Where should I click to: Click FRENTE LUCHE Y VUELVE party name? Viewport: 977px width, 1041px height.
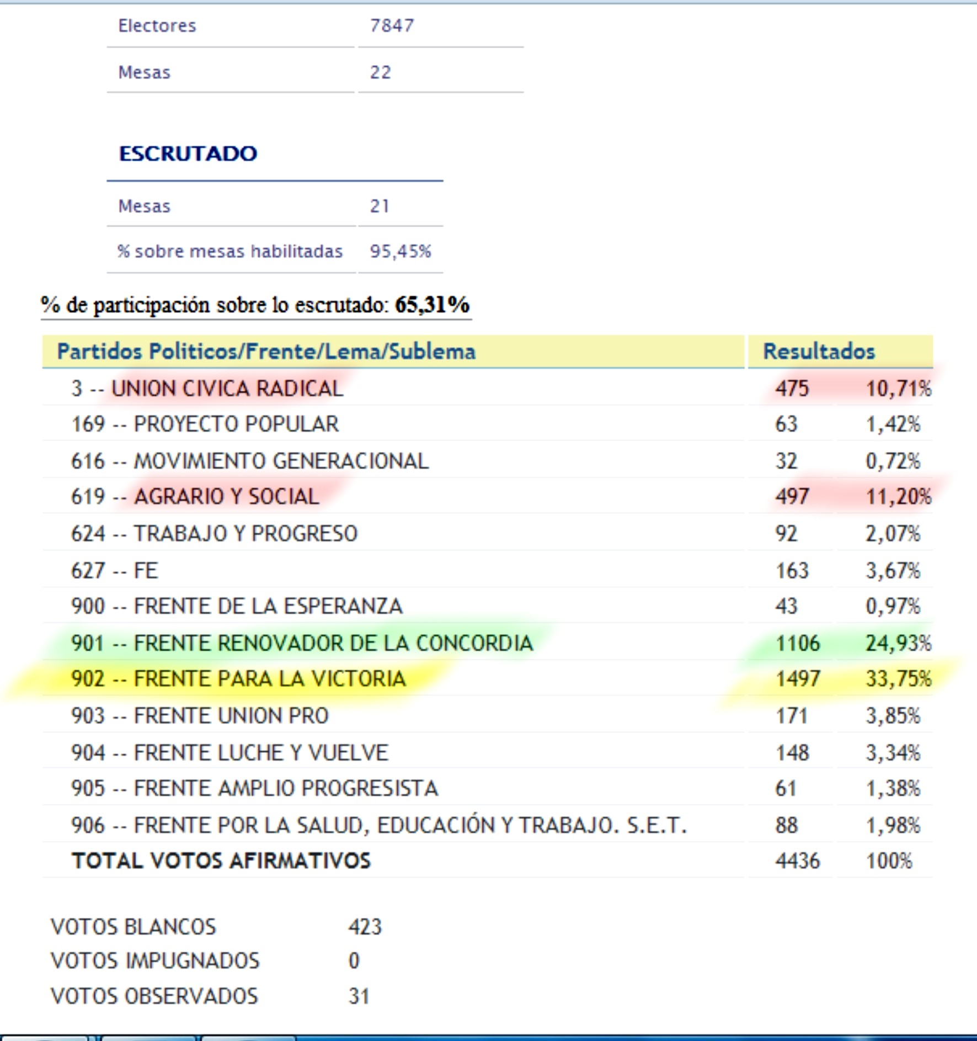[x=261, y=753]
